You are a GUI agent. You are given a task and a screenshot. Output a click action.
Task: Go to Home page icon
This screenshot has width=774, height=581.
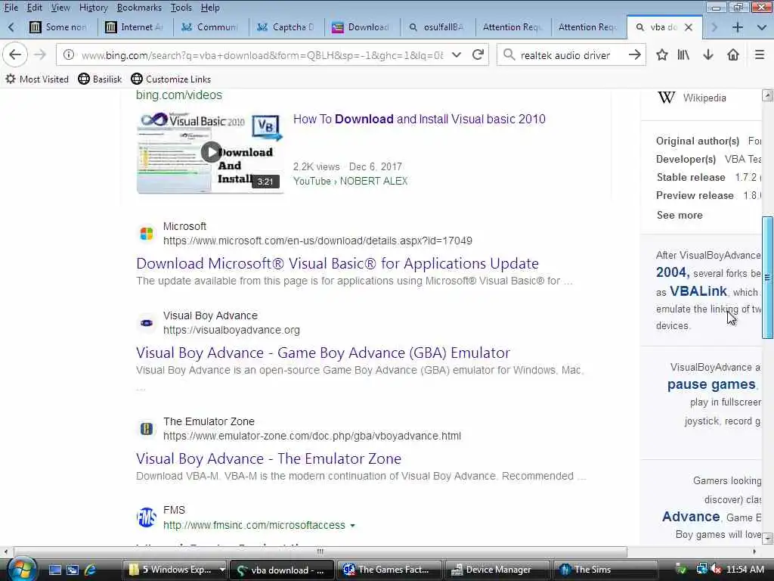[733, 54]
